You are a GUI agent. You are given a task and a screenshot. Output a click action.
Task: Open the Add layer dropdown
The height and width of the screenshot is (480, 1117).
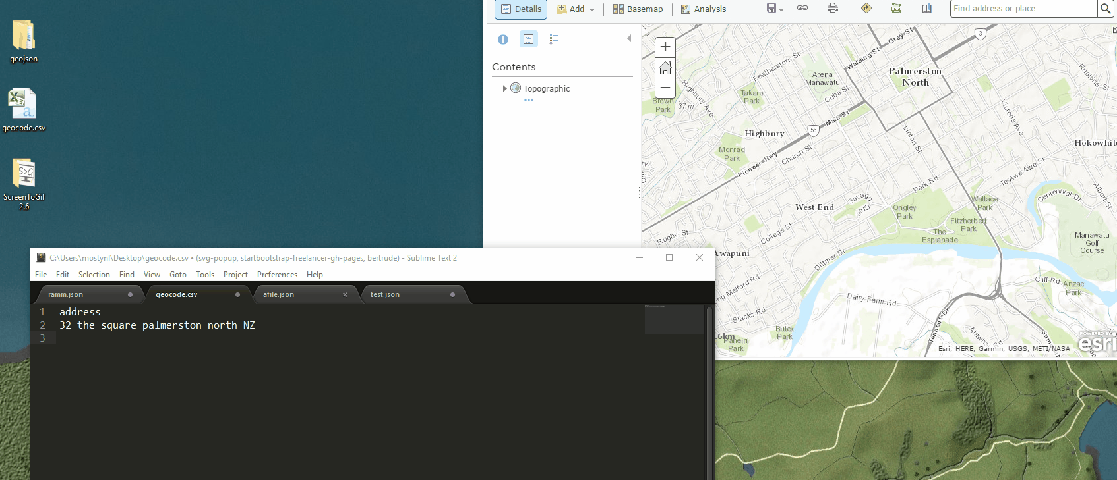coord(576,9)
